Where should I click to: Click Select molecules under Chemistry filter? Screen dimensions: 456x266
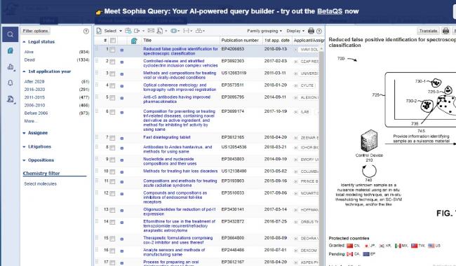pos(40,184)
